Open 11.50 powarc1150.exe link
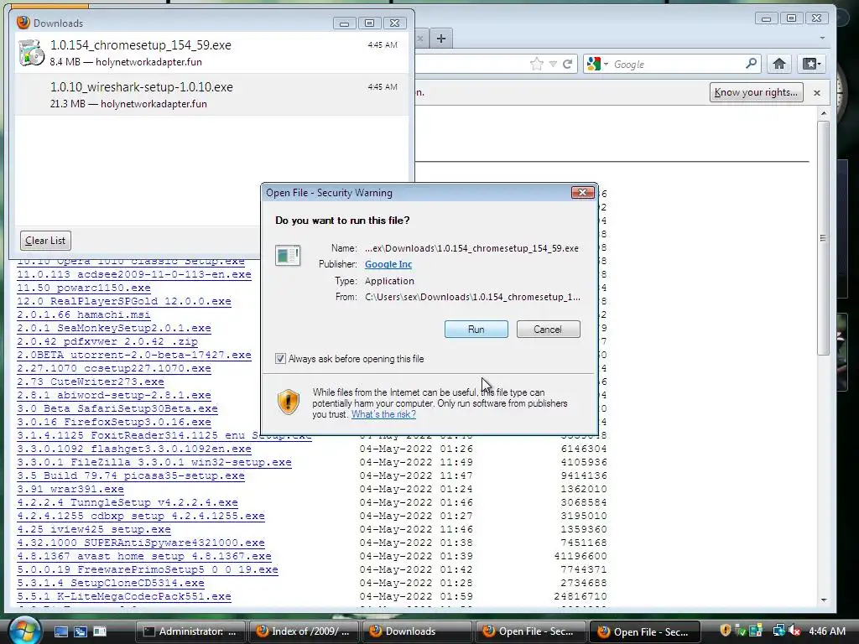859x644 pixels. 84,288
